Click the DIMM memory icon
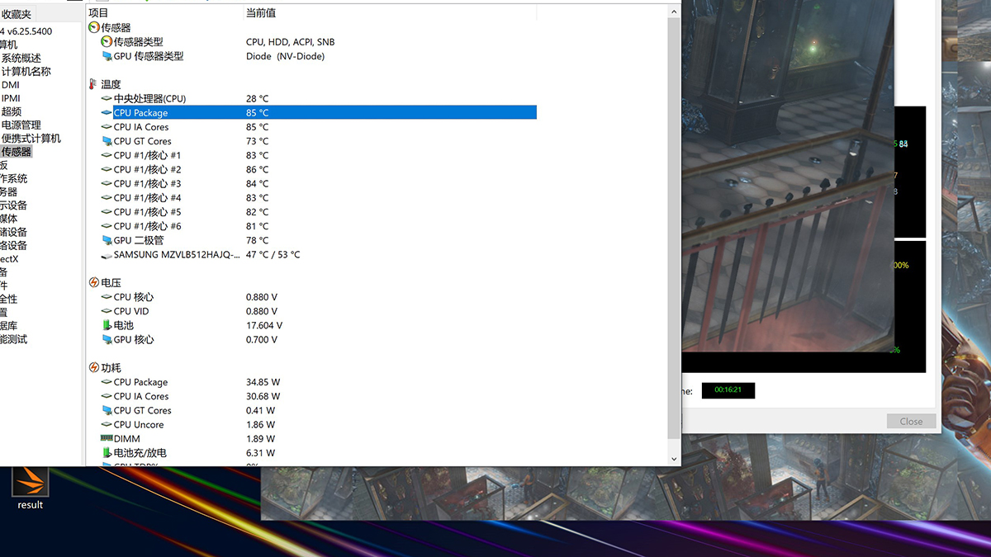The image size is (991, 557). pyautogui.click(x=107, y=438)
